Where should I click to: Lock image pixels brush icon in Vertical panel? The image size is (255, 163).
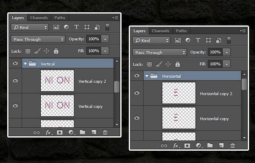point(37,51)
